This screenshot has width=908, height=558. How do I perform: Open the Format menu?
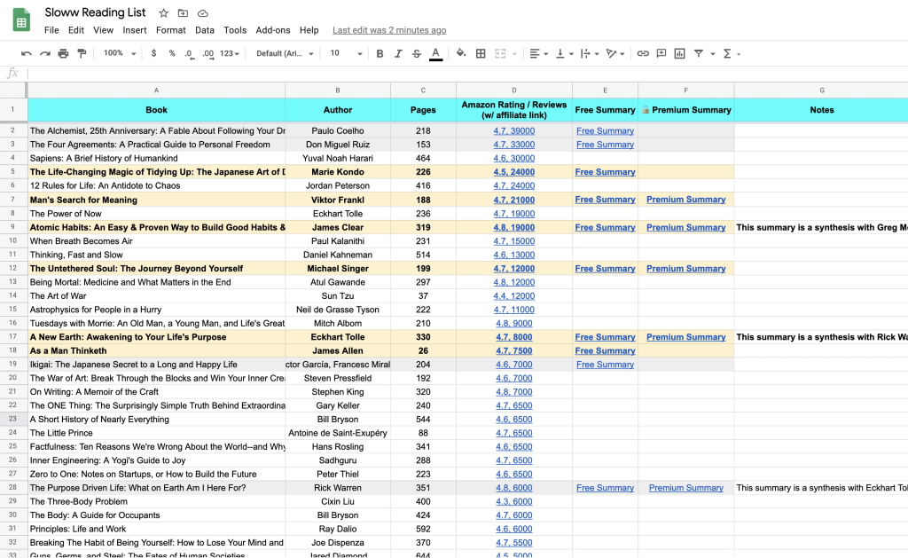point(171,30)
